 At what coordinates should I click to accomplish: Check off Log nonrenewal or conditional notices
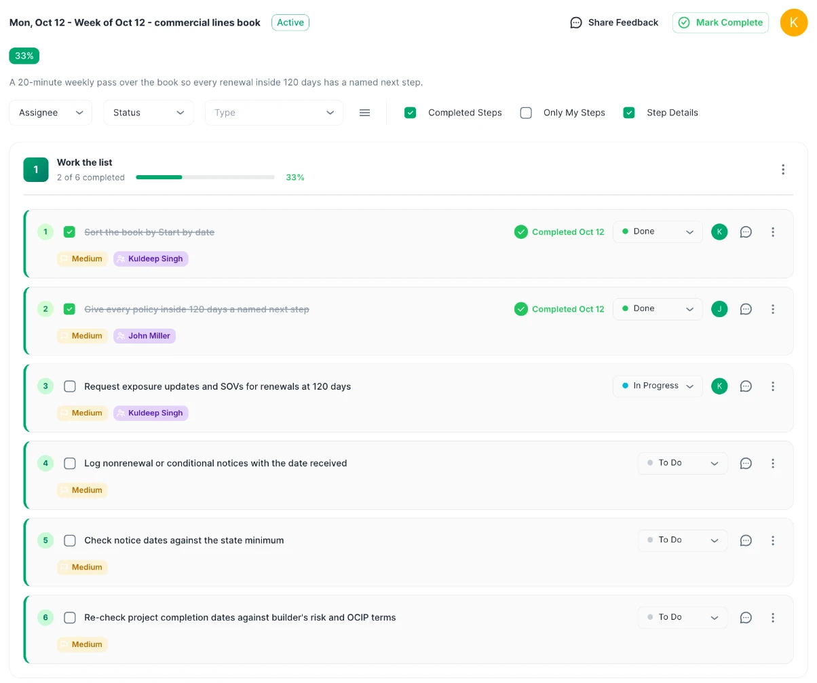tap(69, 464)
